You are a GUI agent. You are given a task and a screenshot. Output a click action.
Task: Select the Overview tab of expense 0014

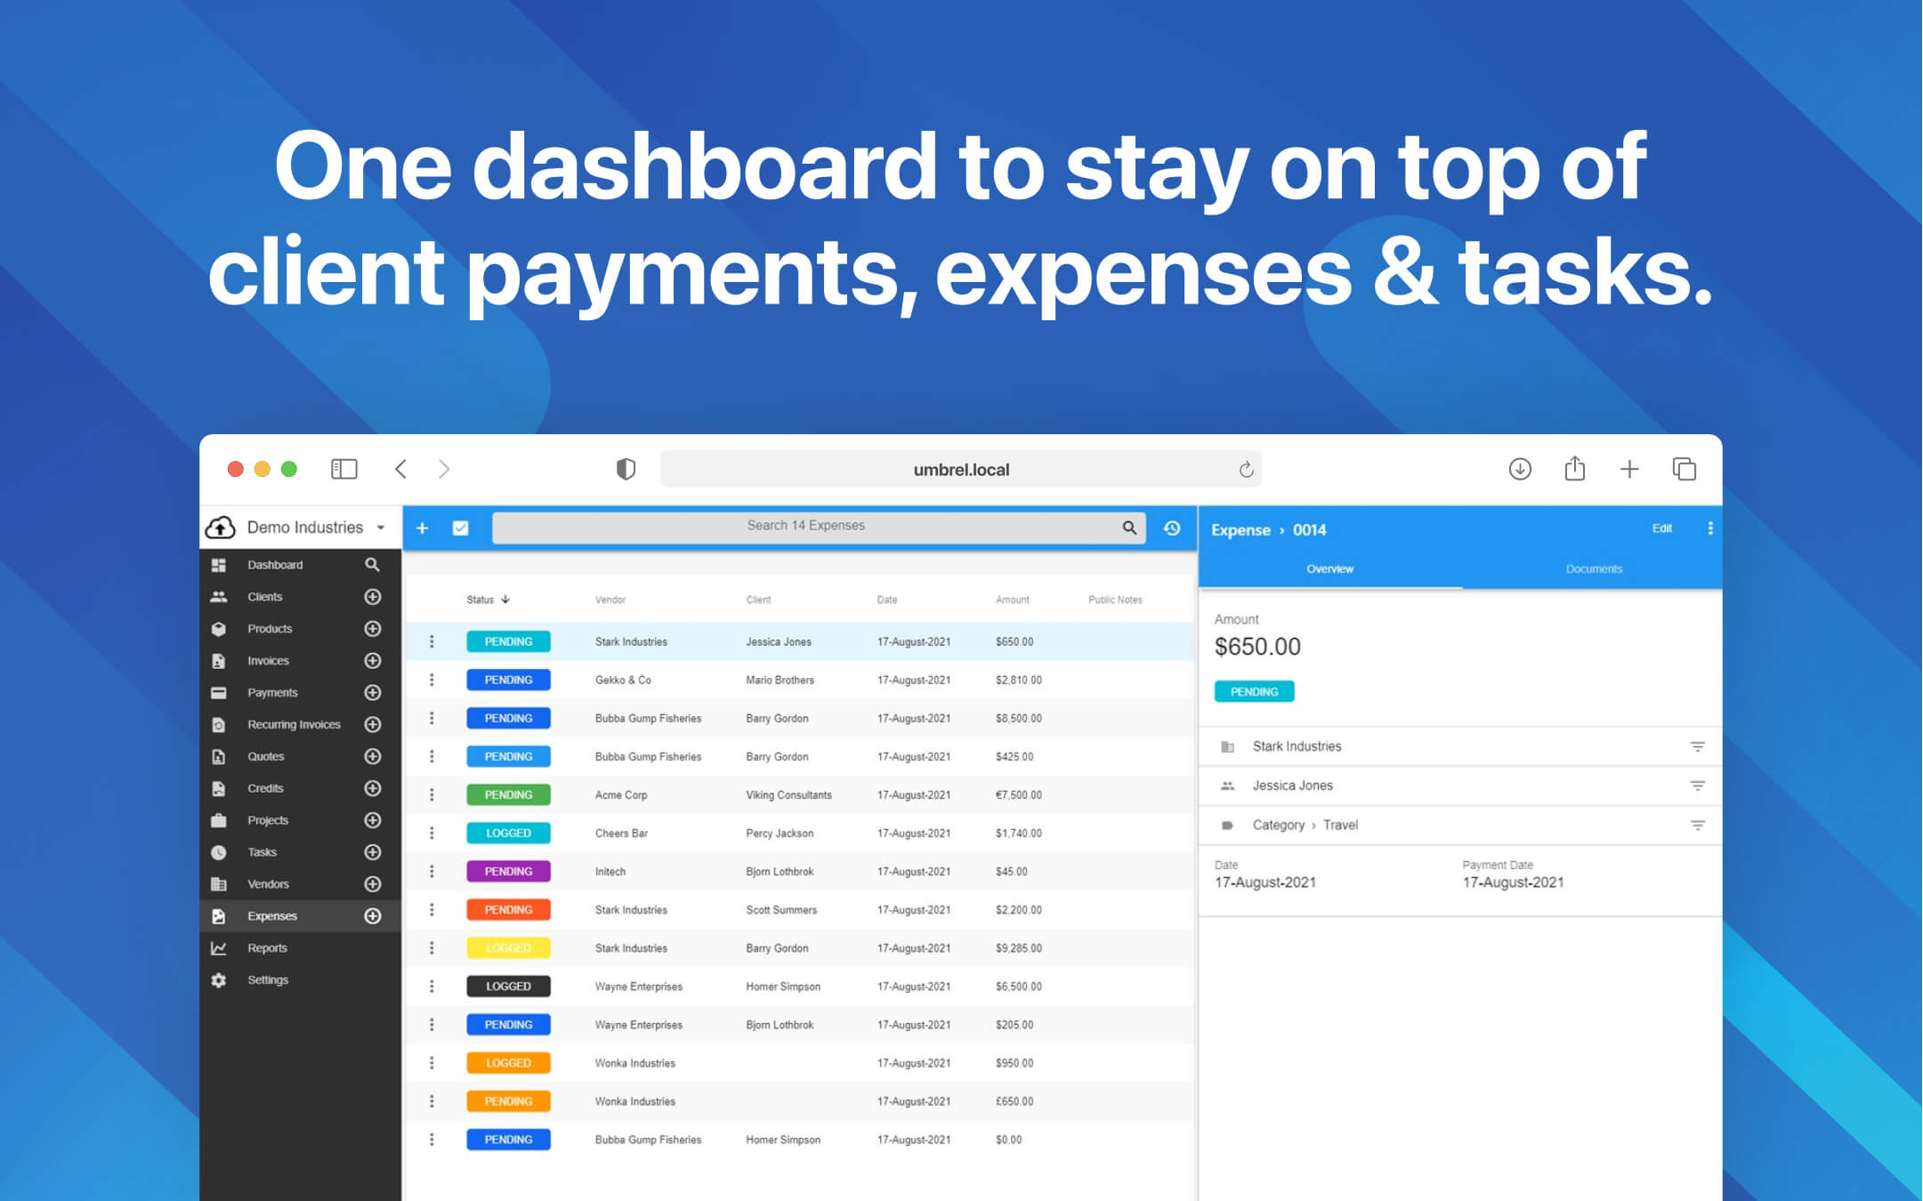(1329, 568)
